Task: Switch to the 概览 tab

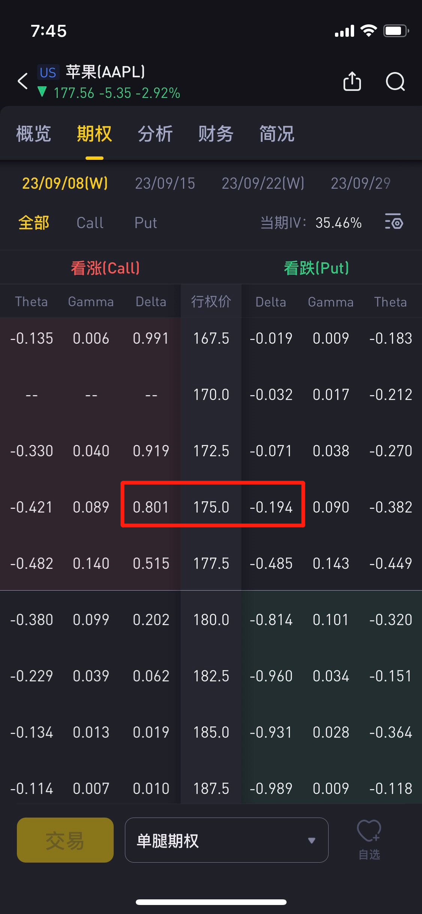Action: coord(34,134)
